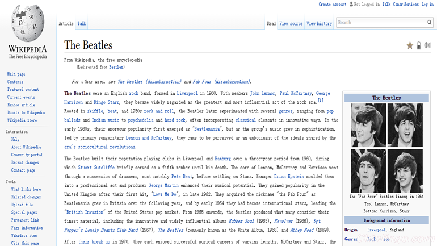Open The Beatles (disambiguation) link
Viewport: 437px width, 246px height.
coord(149,82)
